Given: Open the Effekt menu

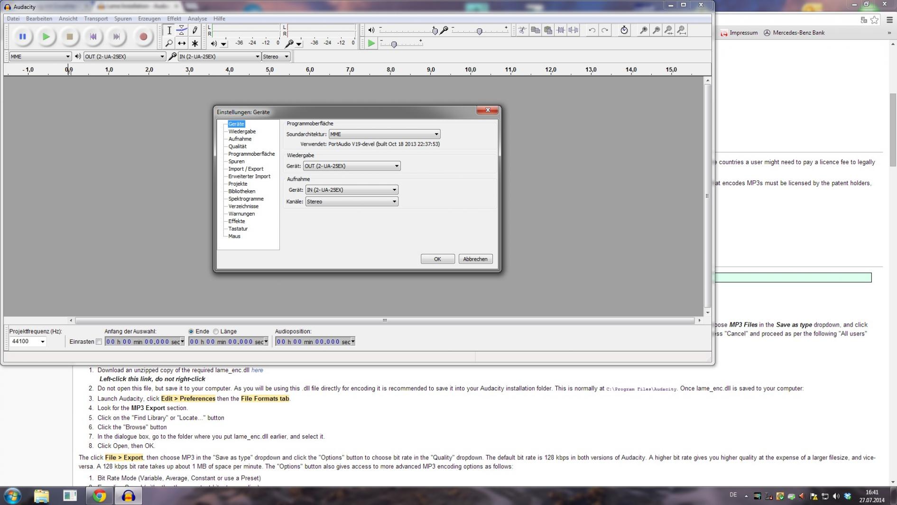Looking at the screenshot, I should tap(174, 19).
